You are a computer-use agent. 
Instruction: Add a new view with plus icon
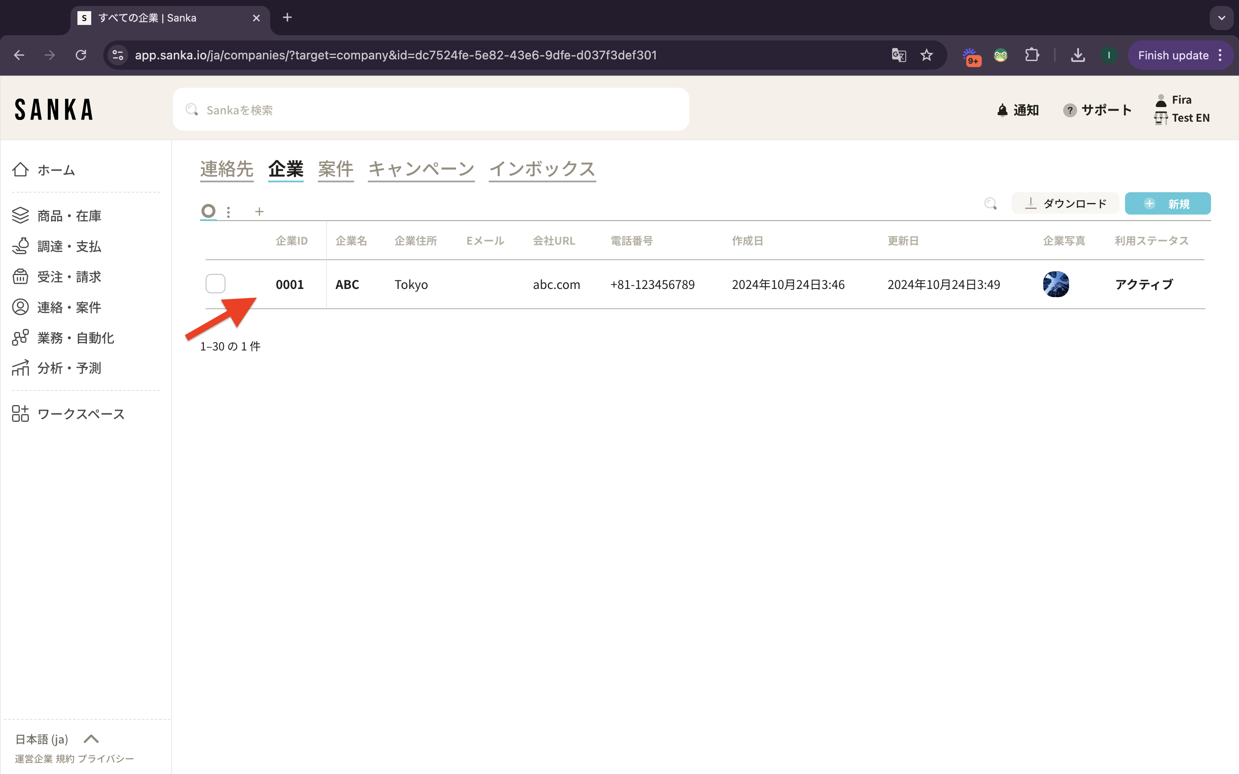click(x=259, y=212)
